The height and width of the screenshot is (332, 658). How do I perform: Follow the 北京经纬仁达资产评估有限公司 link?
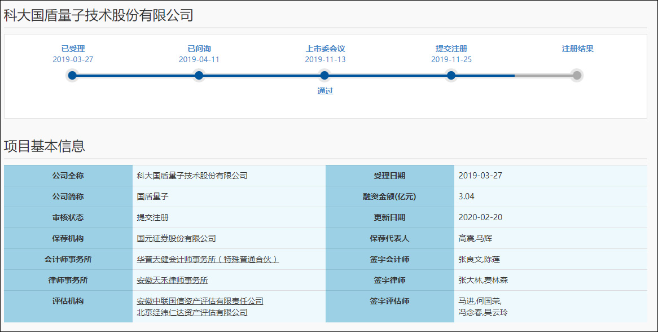click(x=192, y=312)
